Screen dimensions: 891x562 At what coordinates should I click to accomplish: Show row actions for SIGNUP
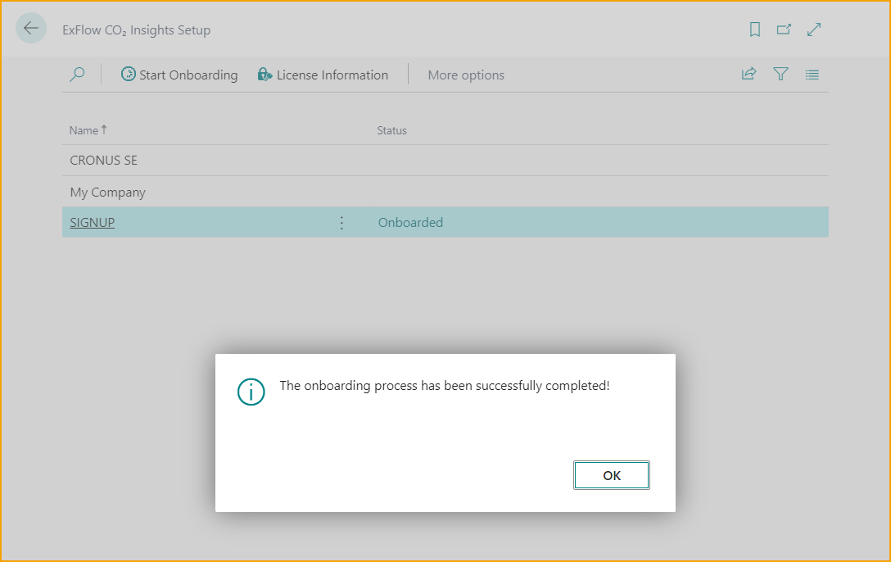click(x=341, y=222)
